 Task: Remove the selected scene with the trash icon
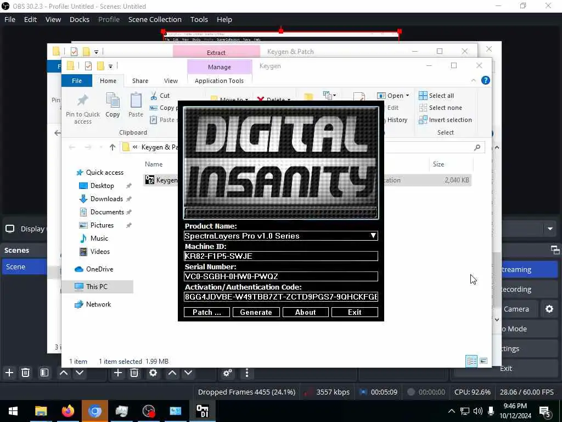point(25,373)
